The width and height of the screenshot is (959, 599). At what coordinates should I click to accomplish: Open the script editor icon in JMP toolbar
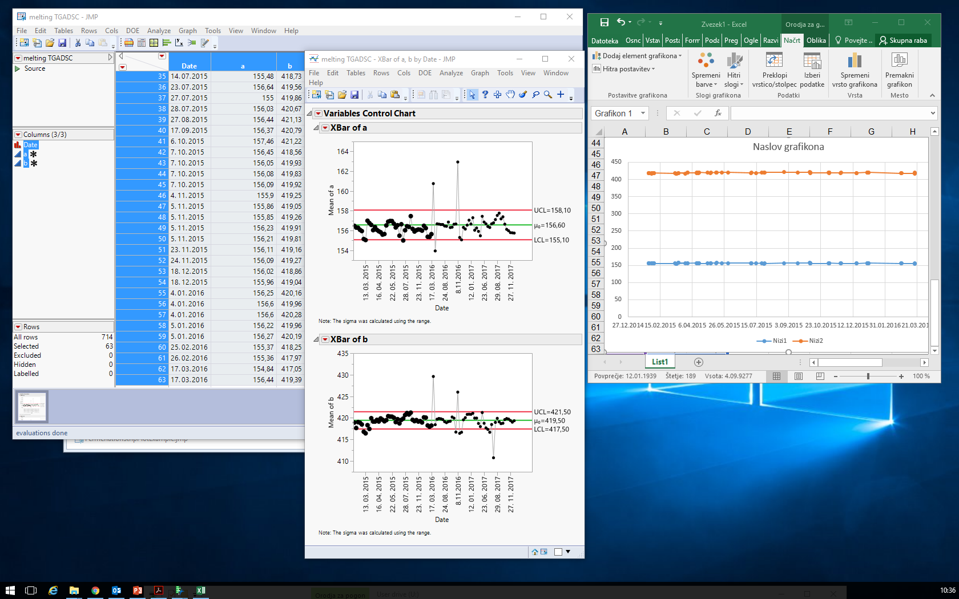pos(204,42)
